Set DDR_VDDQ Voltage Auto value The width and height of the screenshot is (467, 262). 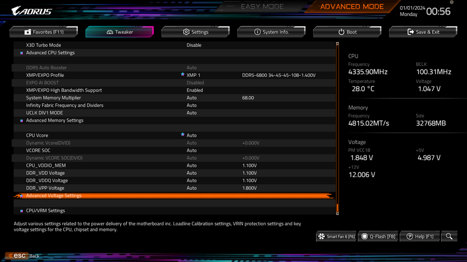point(191,181)
